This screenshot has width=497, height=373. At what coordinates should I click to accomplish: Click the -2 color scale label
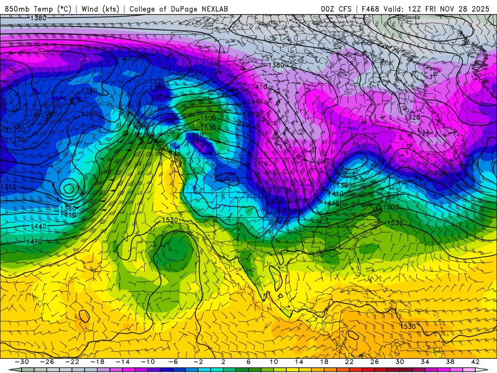coord(198,362)
